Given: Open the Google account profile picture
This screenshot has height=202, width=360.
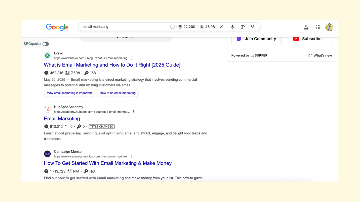Looking at the screenshot, I should 329,27.
